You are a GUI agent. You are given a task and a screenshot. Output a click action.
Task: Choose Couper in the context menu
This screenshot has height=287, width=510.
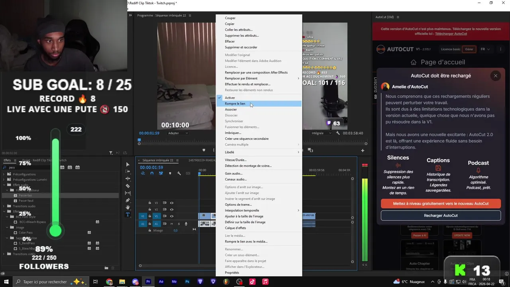[259, 18]
